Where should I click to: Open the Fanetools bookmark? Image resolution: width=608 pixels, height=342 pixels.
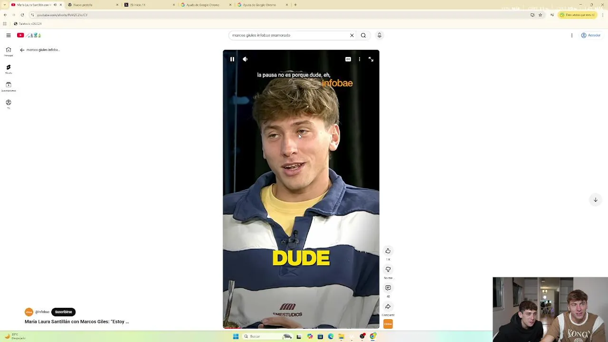(28, 24)
